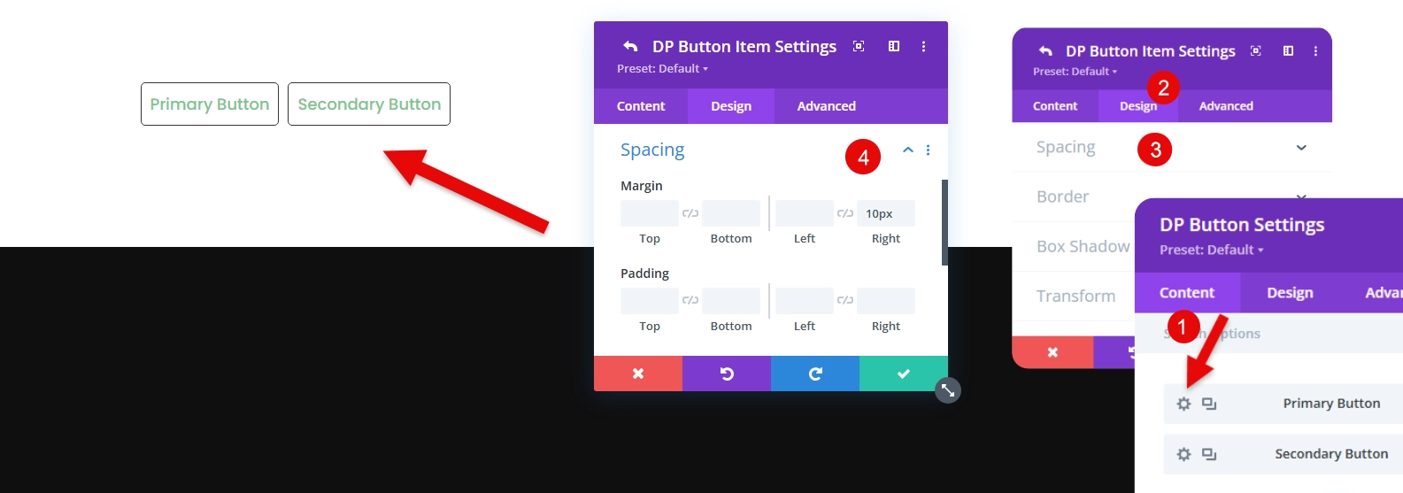Select Design tab in right item settings
The width and height of the screenshot is (1403, 493).
[x=1138, y=106]
